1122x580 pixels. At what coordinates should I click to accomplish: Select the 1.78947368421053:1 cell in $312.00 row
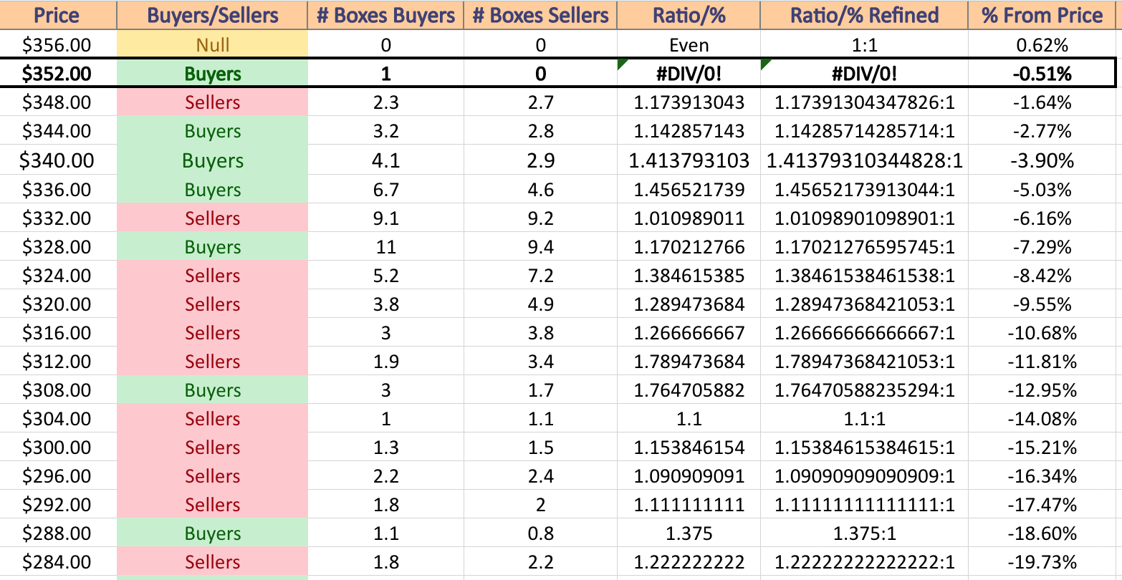point(864,362)
